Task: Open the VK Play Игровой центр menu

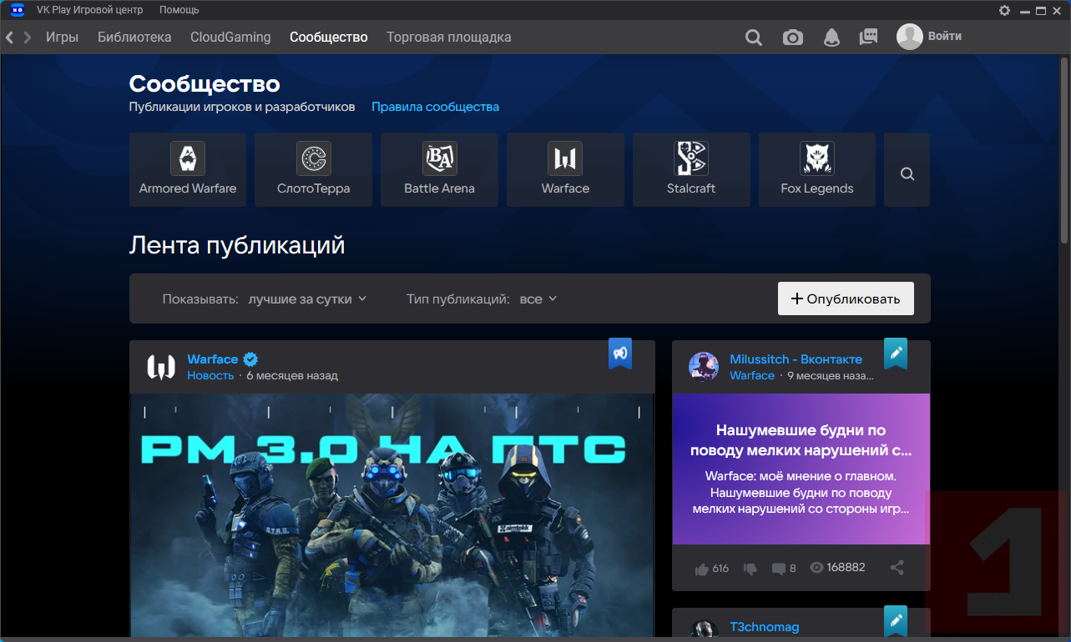Action: (x=90, y=10)
